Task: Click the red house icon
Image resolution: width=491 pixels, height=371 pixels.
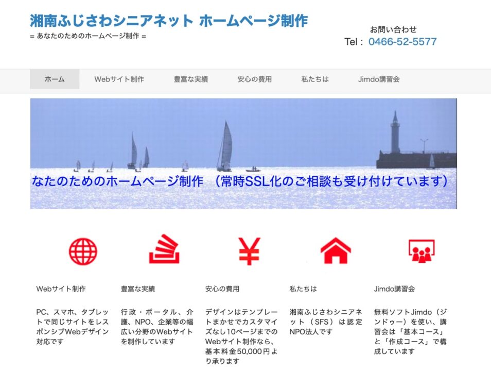Action: coord(336,250)
